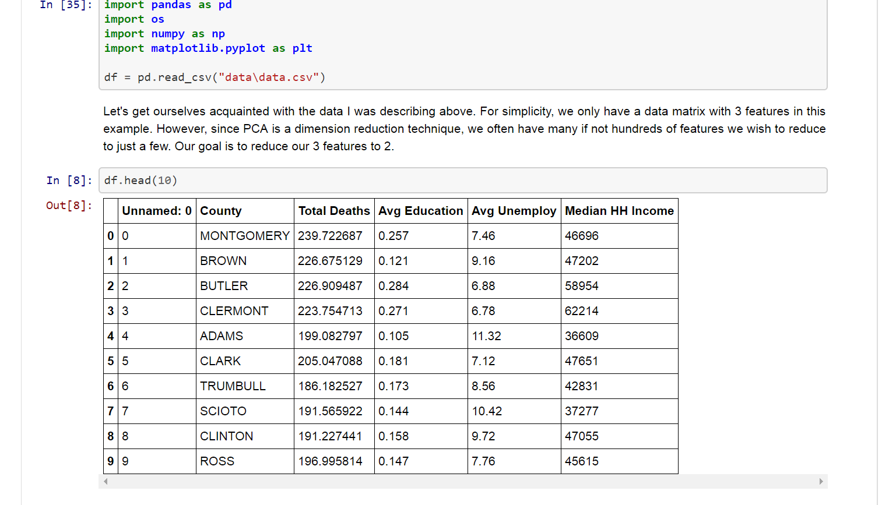The width and height of the screenshot is (882, 505).
Task: Click the 0.144 Avg Education cell
Action: click(x=421, y=411)
